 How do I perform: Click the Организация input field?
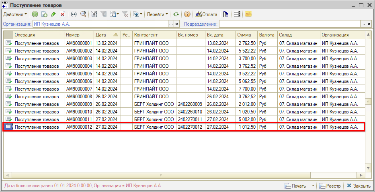click(101, 24)
